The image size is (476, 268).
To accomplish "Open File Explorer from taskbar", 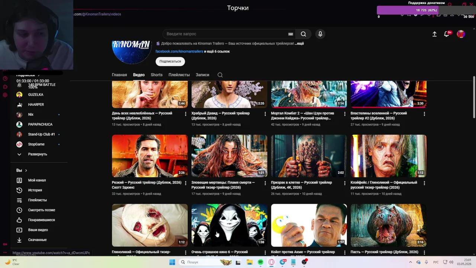I will coord(249,262).
